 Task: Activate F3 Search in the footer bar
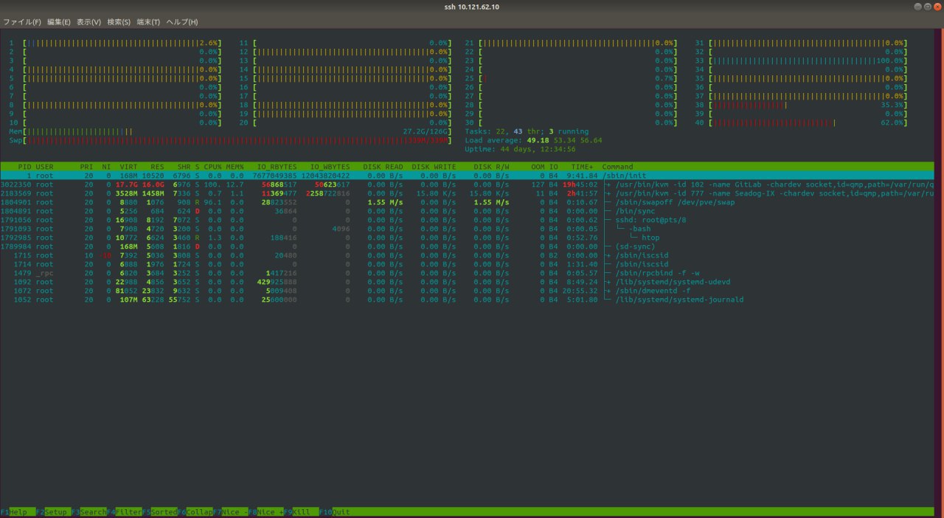pyautogui.click(x=88, y=512)
